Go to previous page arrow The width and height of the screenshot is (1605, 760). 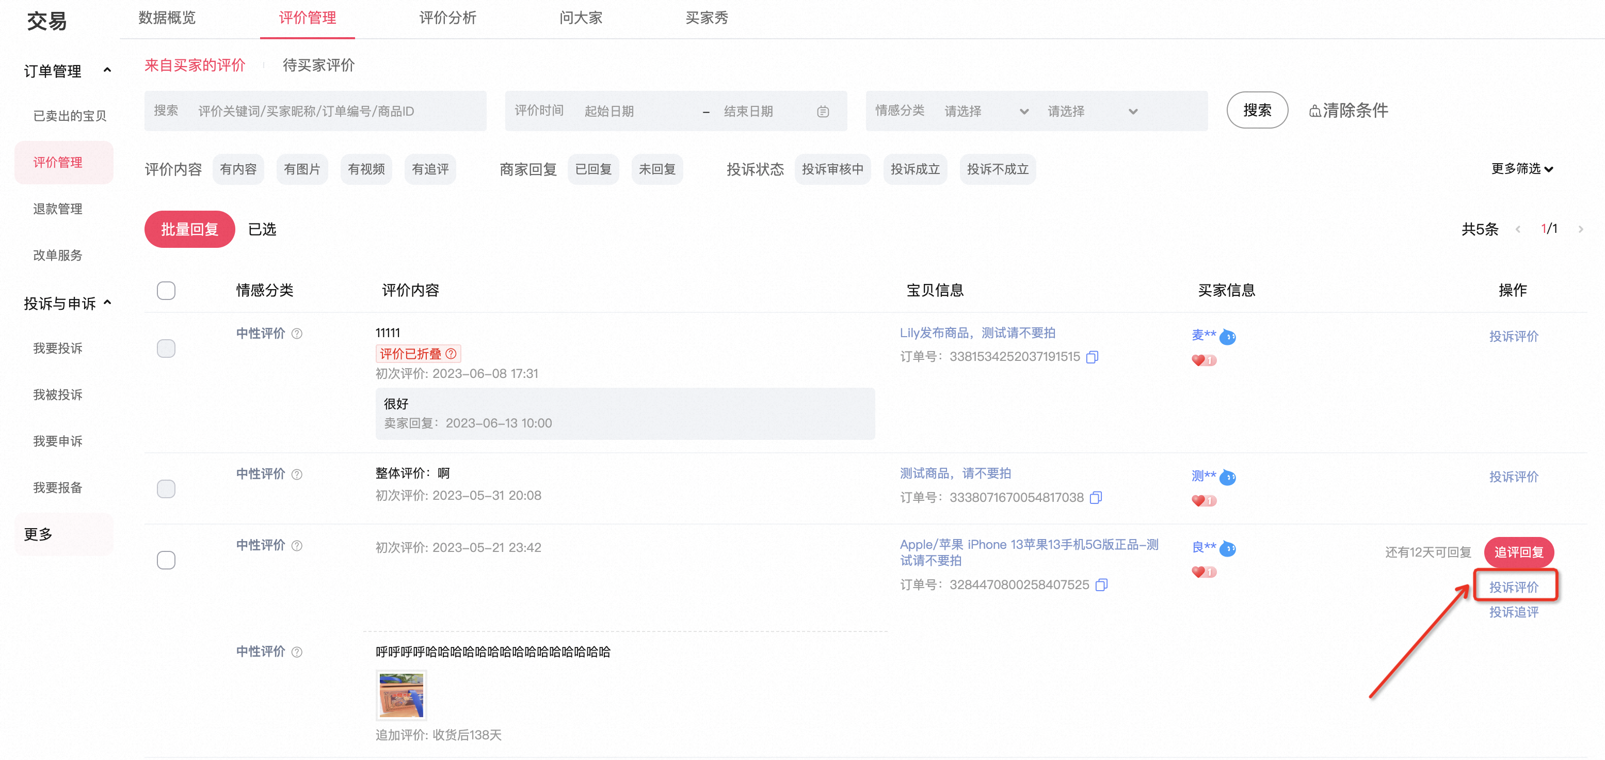pyautogui.click(x=1518, y=229)
